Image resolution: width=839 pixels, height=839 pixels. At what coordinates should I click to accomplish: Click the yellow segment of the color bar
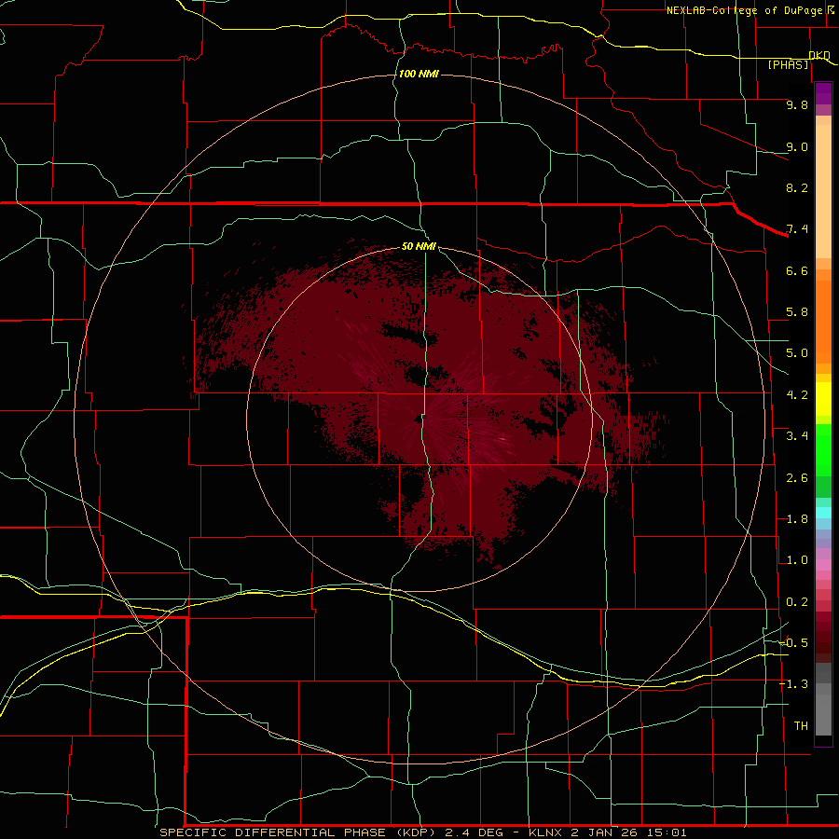(823, 399)
